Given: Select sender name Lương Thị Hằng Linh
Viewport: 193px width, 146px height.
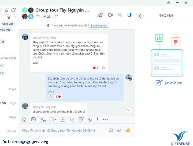Looking at the screenshot, I should click(44, 107).
